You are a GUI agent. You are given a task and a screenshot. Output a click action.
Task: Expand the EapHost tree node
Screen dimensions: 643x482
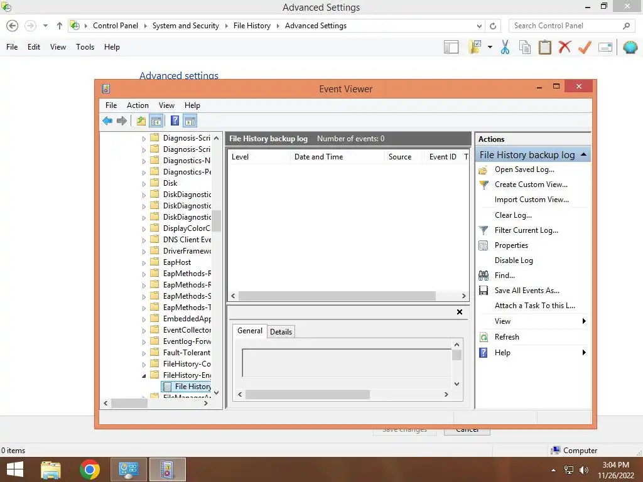coord(144,263)
